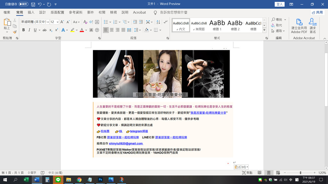Undo the last action
Screen dimensions: 328x184
click(39, 4)
